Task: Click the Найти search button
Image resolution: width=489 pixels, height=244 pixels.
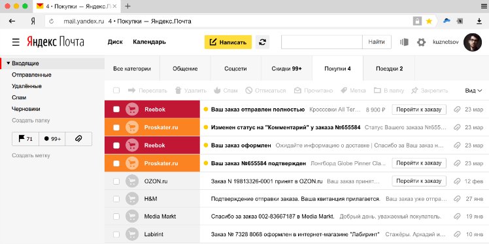Action: pos(377,42)
